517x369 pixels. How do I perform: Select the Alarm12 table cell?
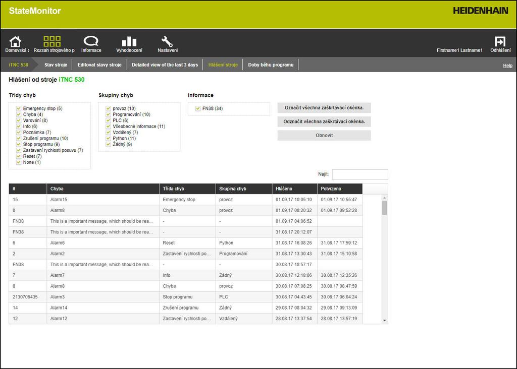(x=103, y=319)
